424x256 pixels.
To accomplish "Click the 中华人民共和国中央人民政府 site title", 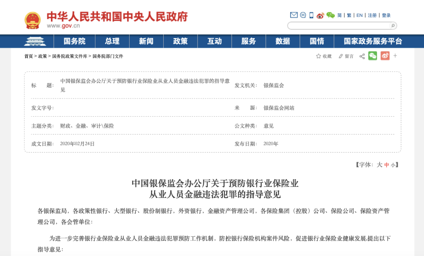I will [x=117, y=17].
